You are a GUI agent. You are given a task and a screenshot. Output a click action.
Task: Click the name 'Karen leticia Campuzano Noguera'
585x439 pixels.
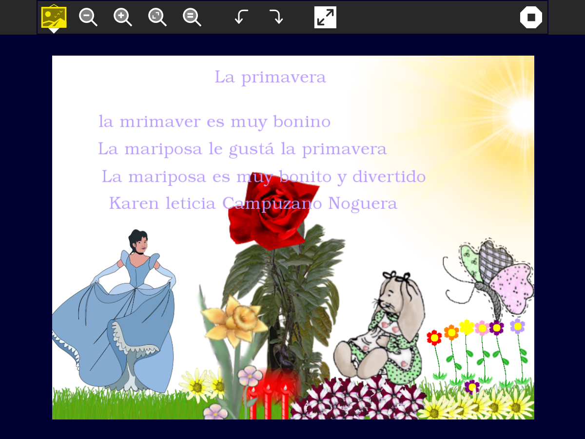click(253, 203)
